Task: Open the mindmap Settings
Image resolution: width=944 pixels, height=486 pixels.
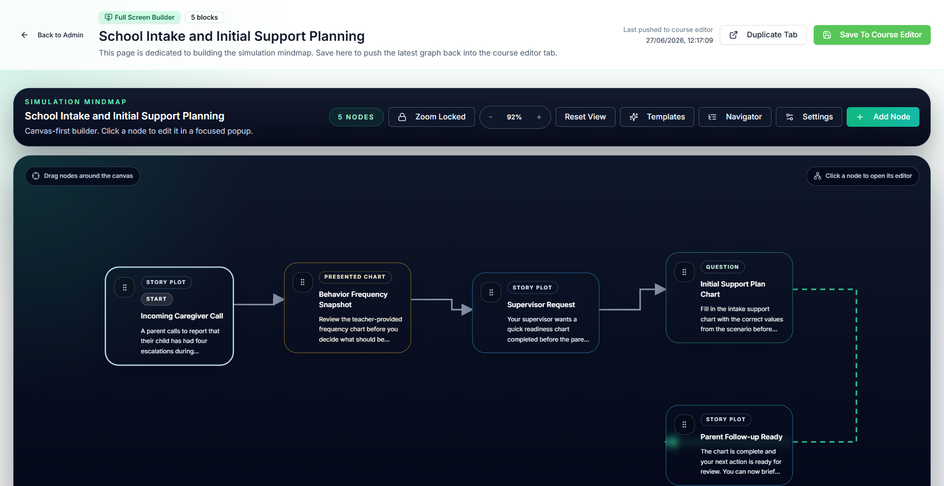Action: [809, 117]
